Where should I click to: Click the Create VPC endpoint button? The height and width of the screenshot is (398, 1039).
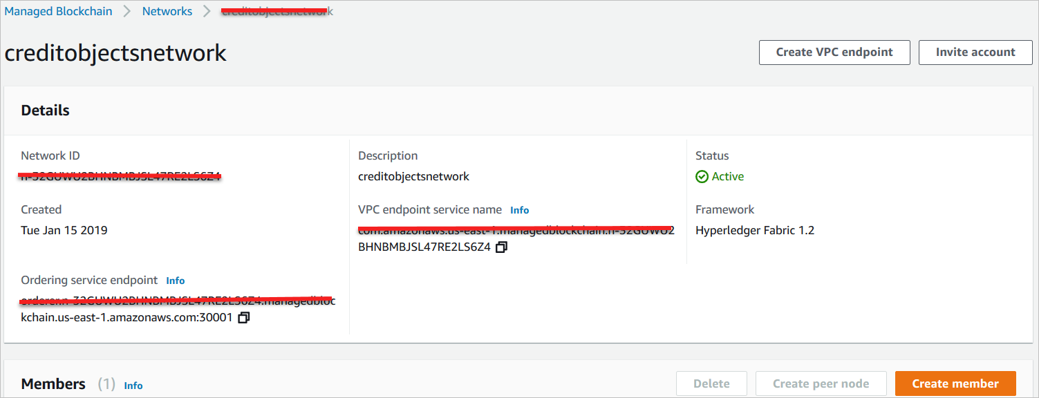click(x=834, y=53)
